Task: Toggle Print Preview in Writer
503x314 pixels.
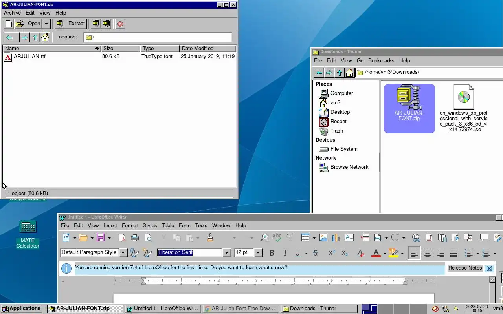Action: tap(148, 238)
